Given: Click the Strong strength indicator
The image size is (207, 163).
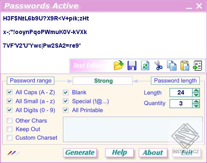Looking at the screenshot, I should click(103, 81).
